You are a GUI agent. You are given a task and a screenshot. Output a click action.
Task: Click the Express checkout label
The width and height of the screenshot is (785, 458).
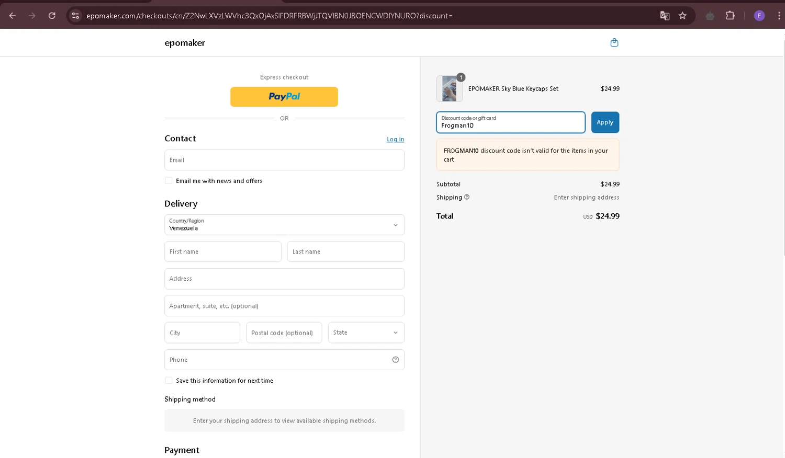click(284, 77)
